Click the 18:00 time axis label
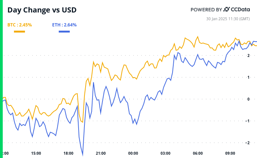257x158 pixels. 68,153
